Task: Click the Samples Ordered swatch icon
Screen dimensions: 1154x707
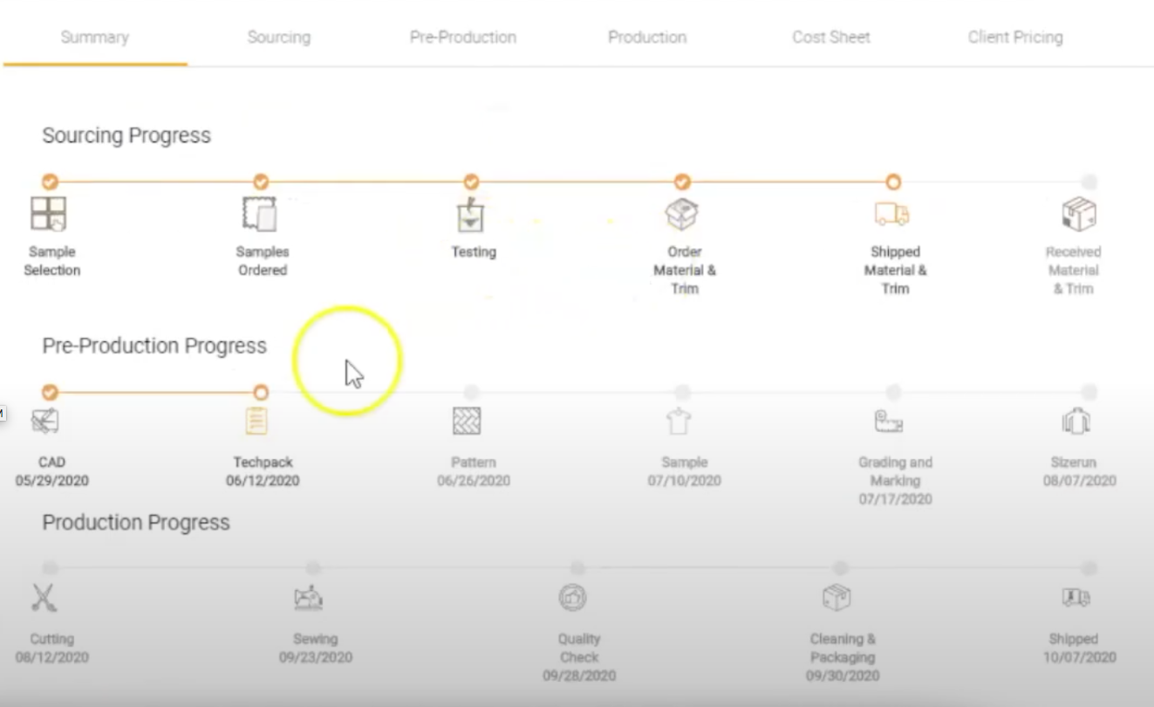Action: click(260, 214)
